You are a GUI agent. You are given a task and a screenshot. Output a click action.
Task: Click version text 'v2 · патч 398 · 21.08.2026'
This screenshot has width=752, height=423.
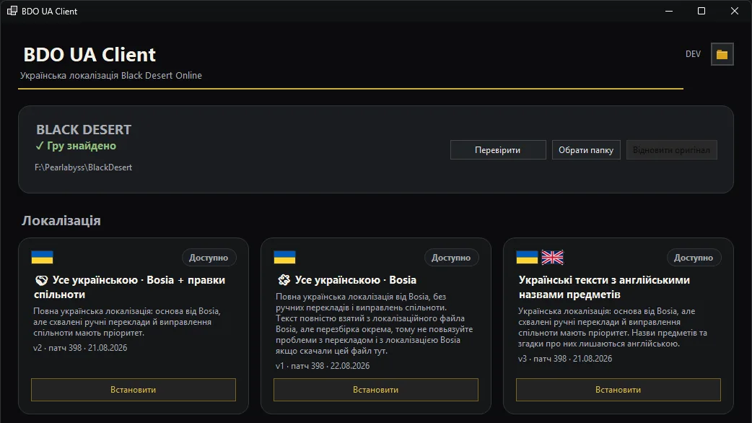pyautogui.click(x=80, y=348)
